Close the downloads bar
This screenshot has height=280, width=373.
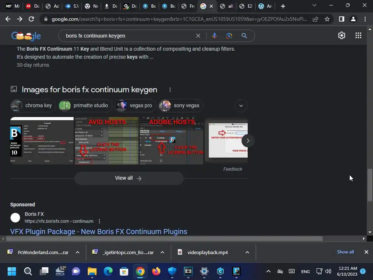[366, 252]
